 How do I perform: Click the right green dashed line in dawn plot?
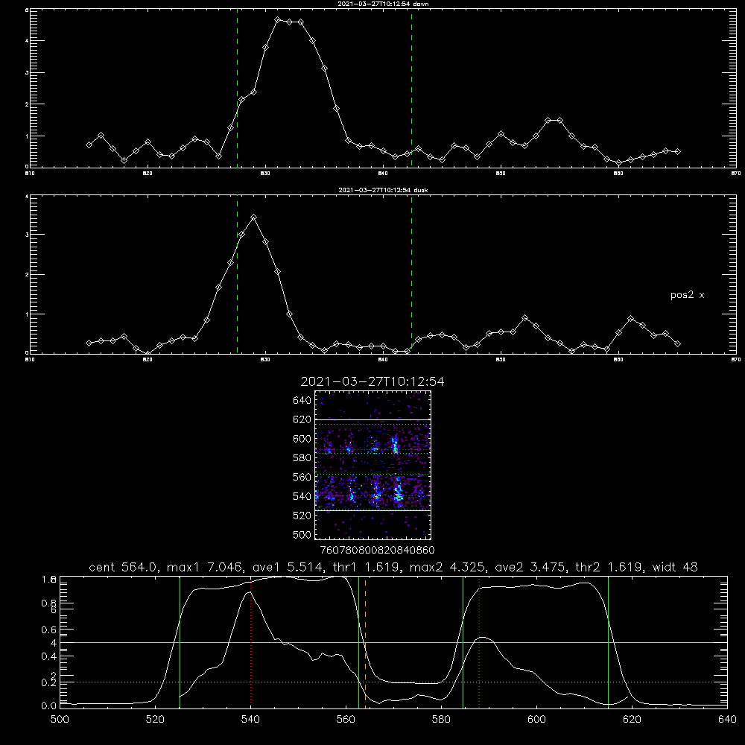click(x=411, y=88)
